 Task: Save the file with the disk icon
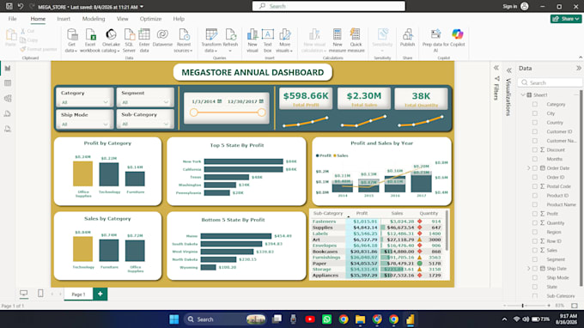click(x=9, y=6)
